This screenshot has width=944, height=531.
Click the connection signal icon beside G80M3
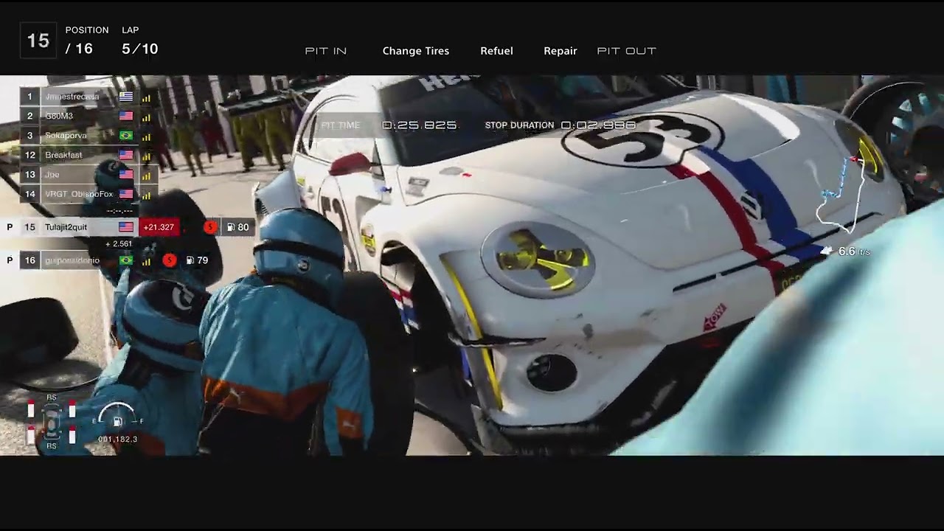click(x=146, y=117)
